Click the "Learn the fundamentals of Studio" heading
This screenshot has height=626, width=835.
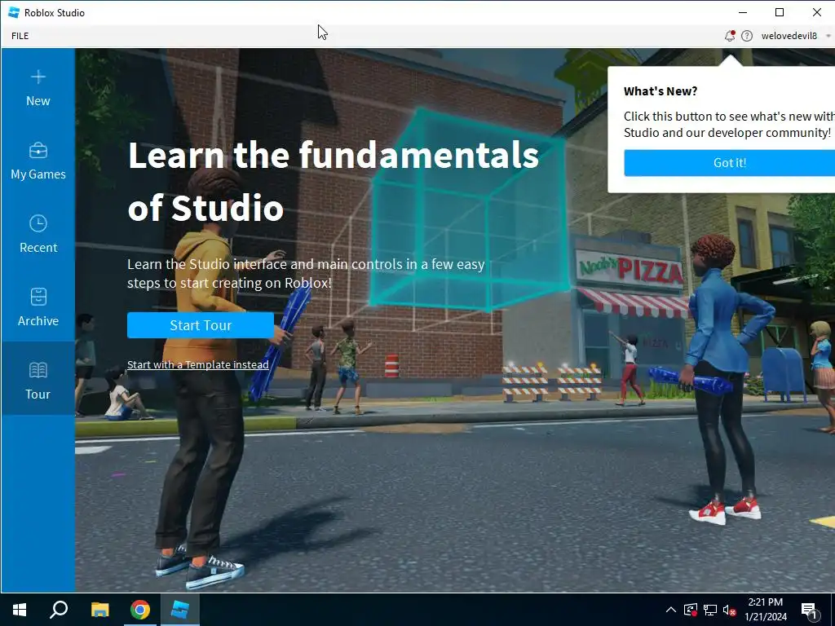tap(334, 181)
